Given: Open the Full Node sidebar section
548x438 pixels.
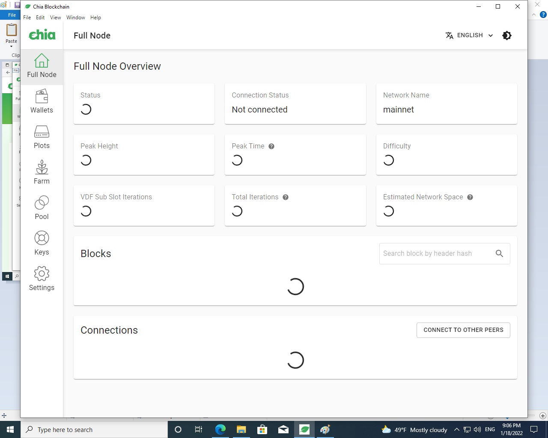Looking at the screenshot, I should click(42, 66).
